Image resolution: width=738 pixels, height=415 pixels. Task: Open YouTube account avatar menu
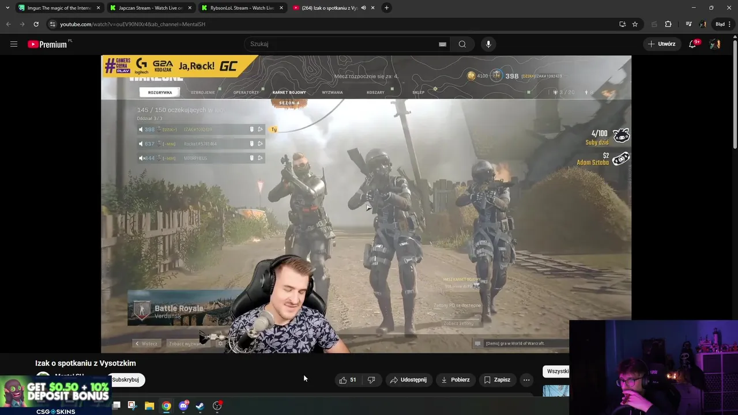coord(715,44)
